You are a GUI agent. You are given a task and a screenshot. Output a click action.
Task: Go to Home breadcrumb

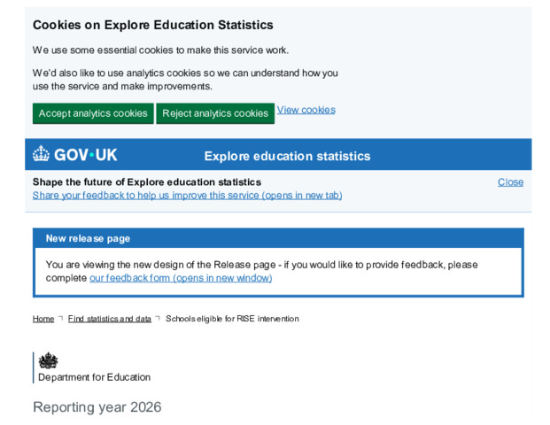click(43, 319)
